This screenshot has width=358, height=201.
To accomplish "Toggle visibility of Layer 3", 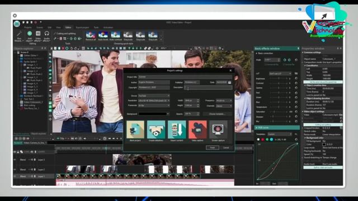I will point(15,160).
